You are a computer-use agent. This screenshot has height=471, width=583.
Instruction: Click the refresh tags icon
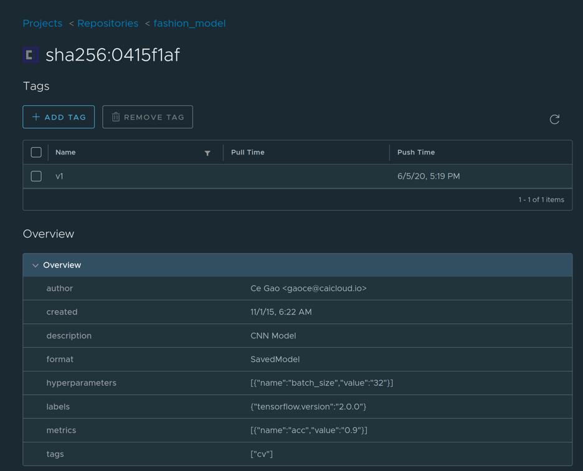(554, 119)
